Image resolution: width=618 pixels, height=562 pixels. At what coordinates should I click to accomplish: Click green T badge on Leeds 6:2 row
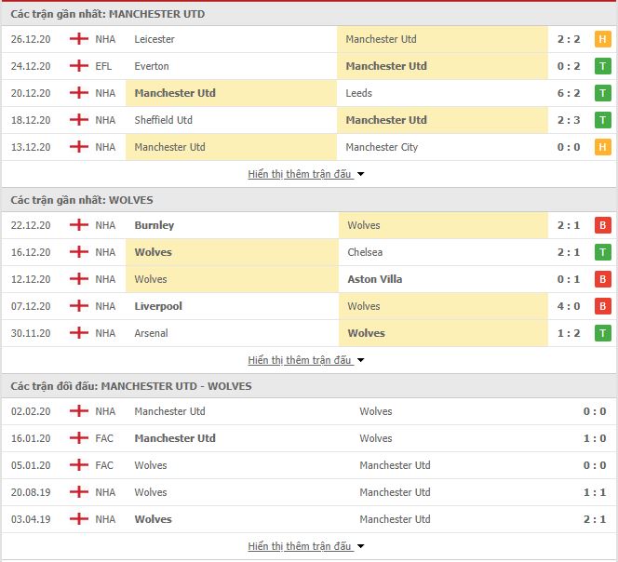click(602, 94)
